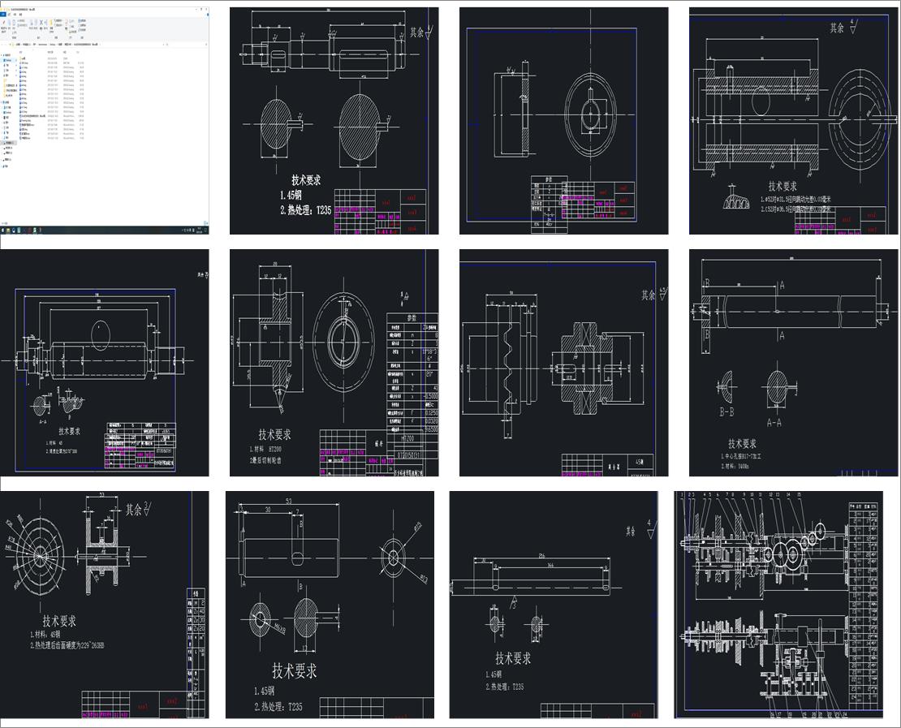Open the File Explorer window screenshot thumbnail

tap(104, 120)
